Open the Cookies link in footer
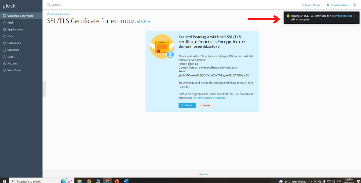 tap(204, 174)
